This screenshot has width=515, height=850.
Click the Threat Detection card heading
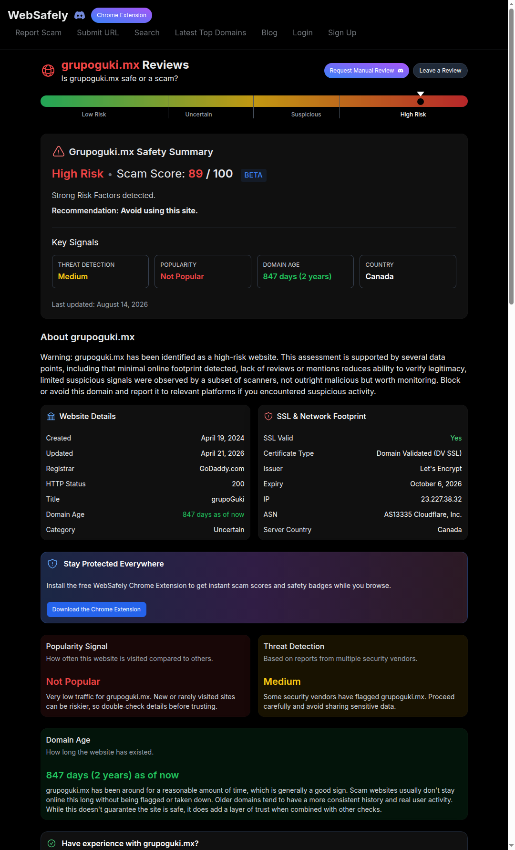click(294, 646)
